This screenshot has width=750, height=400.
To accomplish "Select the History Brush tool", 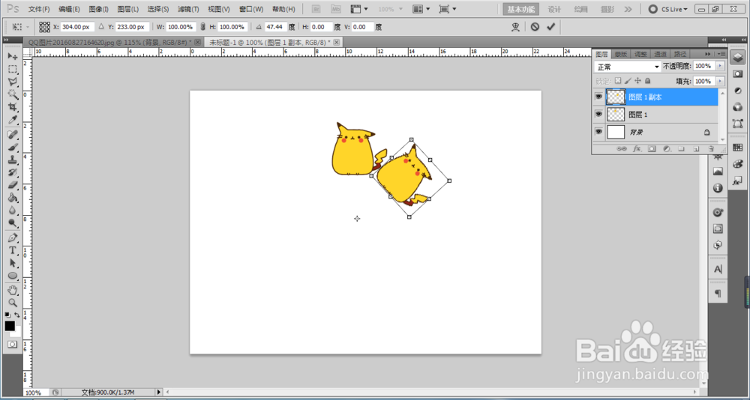I will point(13,172).
